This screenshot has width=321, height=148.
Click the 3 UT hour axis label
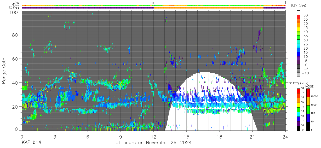click(55, 137)
